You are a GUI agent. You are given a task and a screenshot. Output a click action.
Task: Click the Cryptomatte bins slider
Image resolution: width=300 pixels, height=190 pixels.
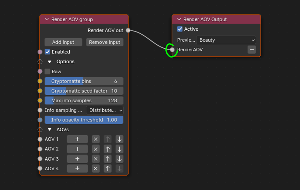pos(84,81)
